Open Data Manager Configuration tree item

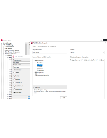pyautogui.click(x=12, y=52)
